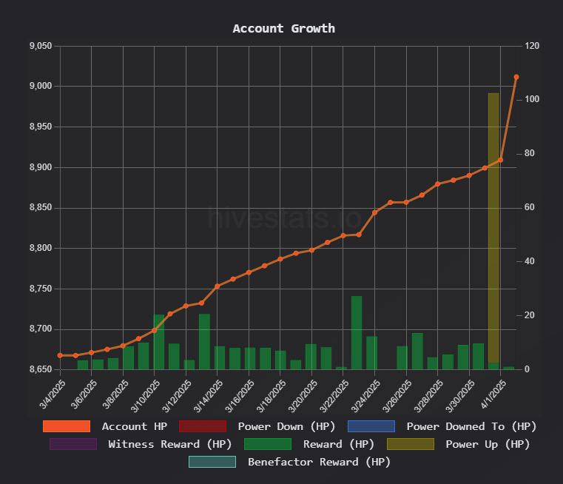Click the 'Account Growth' chart title
Viewport: 563px width, 484px height.
[x=283, y=28]
